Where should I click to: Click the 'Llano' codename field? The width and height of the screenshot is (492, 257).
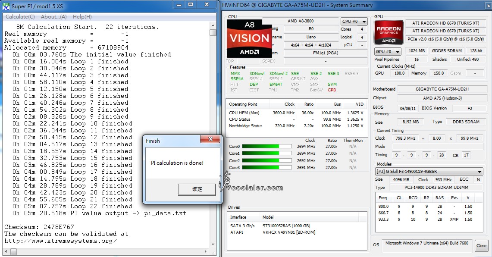pos(311,37)
